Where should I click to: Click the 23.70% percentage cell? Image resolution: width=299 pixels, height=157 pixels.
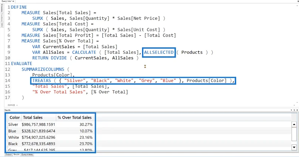[x=86, y=144]
